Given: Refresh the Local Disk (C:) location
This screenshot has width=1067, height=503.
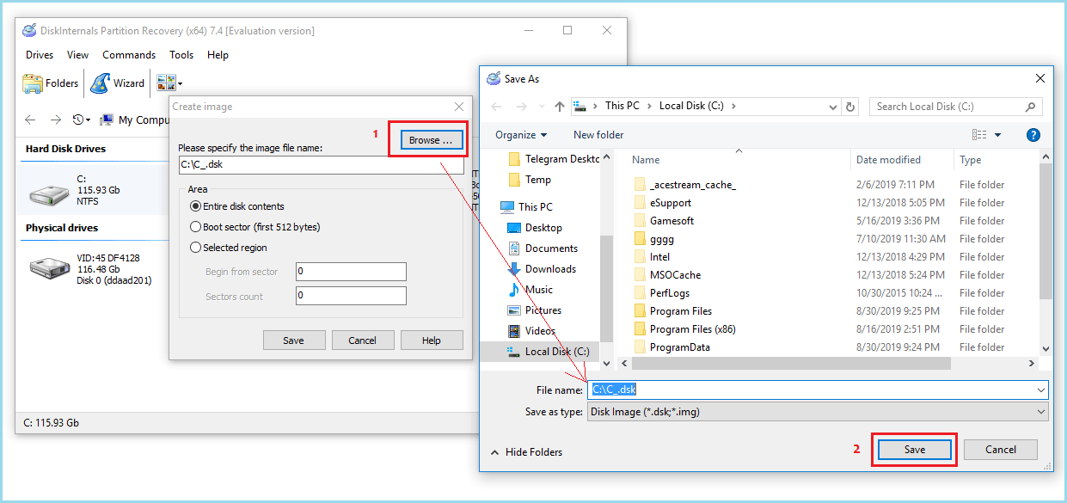Looking at the screenshot, I should pos(850,107).
